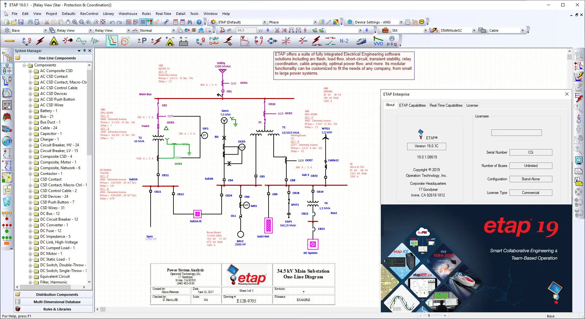Click the Undo arrow icon
585x319 pixels.
112,22
